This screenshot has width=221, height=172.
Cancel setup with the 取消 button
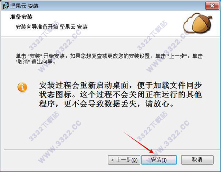[x=197, y=160]
